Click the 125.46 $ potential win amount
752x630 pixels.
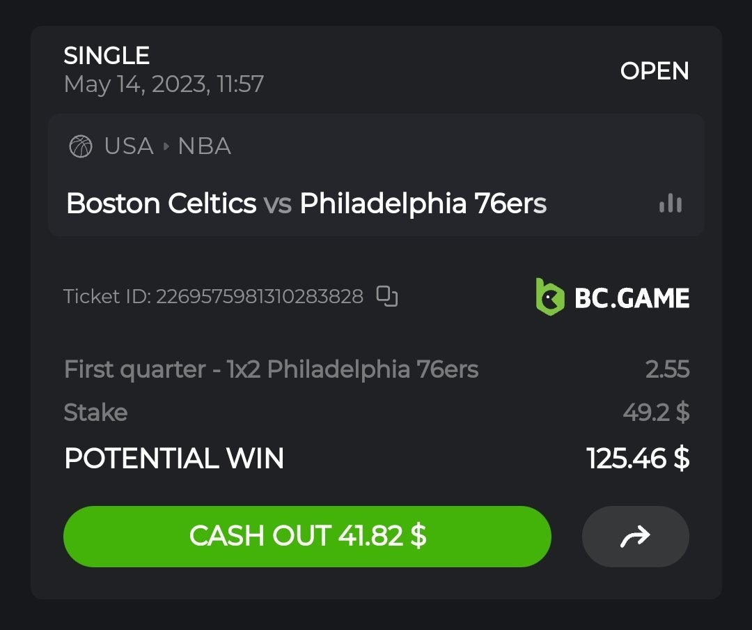638,459
